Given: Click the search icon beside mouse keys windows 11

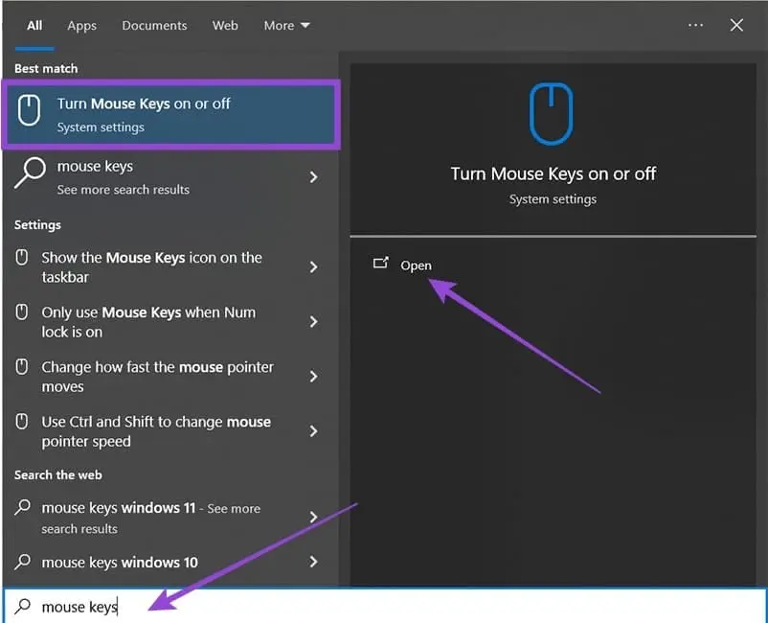Looking at the screenshot, I should coord(23,508).
